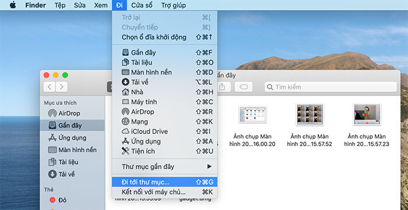The width and height of the screenshot is (408, 210).
Task: Select Kết nối với máy chủ...
Action: pyautogui.click(x=164, y=192)
